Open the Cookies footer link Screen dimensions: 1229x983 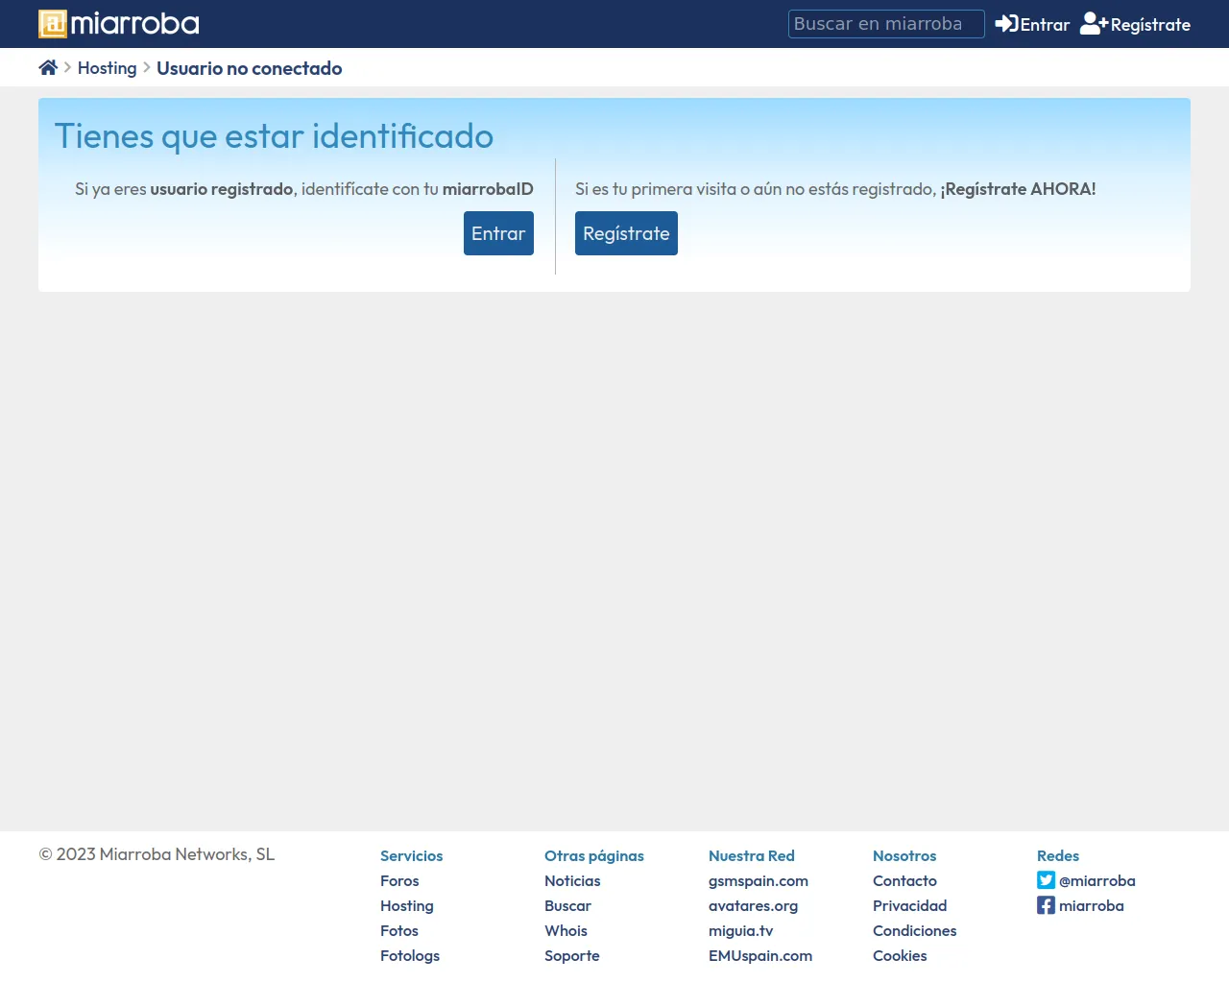[900, 955]
